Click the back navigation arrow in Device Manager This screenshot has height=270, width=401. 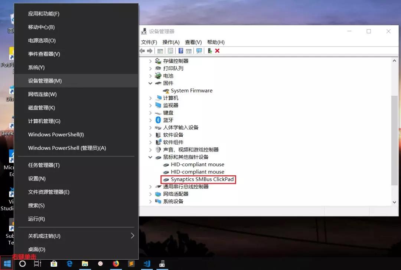tap(142, 51)
